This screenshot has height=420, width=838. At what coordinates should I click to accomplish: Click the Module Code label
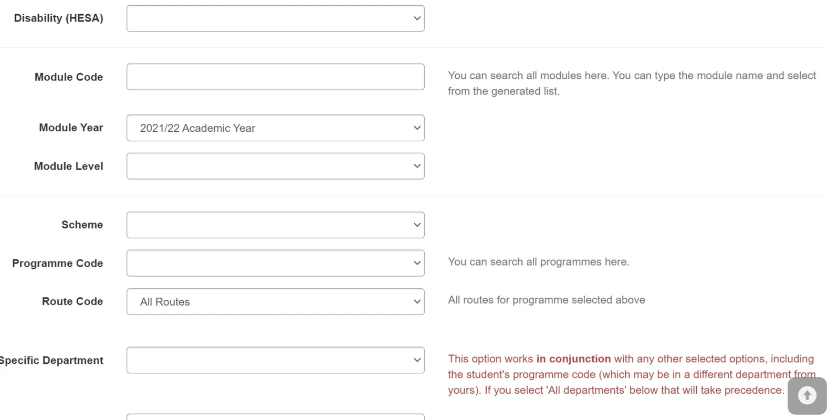pos(68,77)
